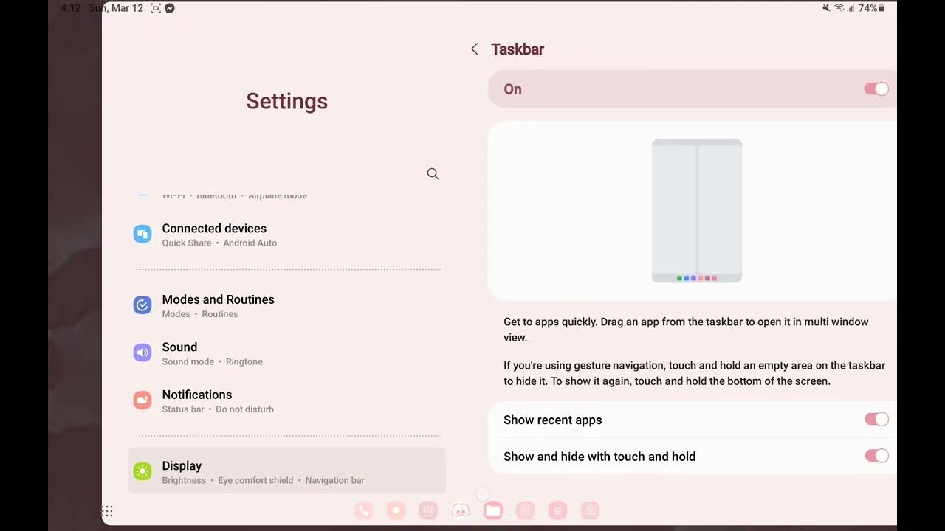
Task: Disable Show recent apps
Action: (876, 420)
